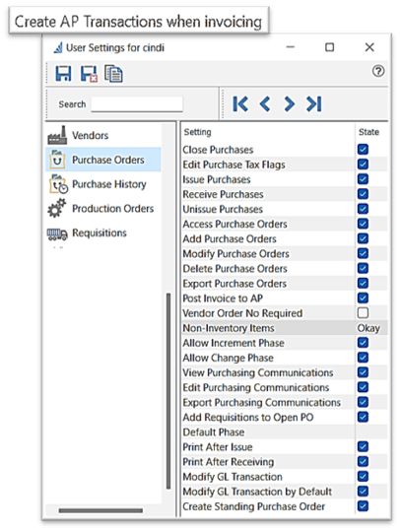Jump to last record arrow
This screenshot has height=531, width=400.
313,104
